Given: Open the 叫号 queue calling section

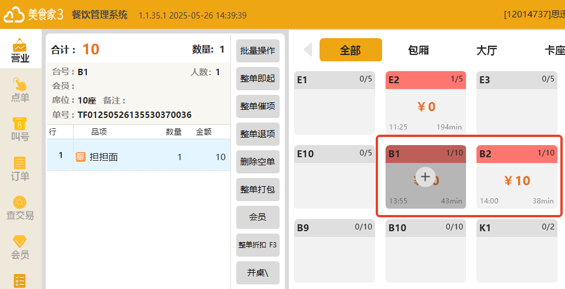Looking at the screenshot, I should pos(20,129).
